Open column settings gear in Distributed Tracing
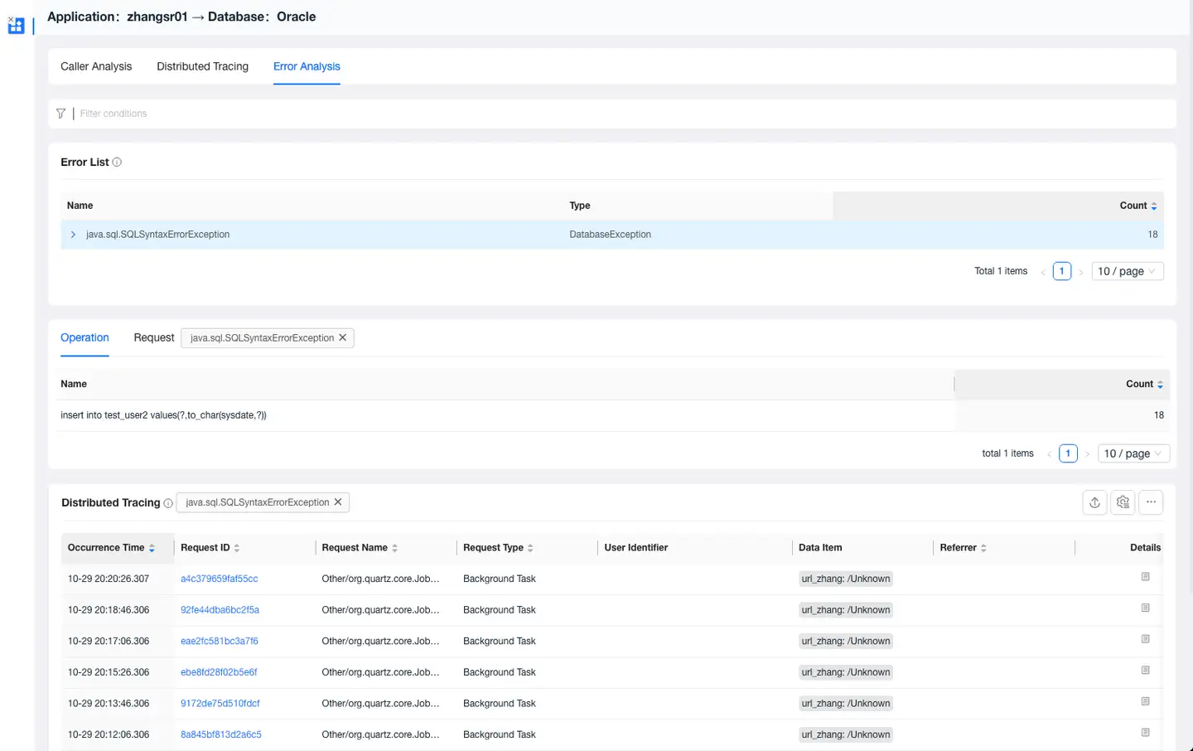This screenshot has width=1193, height=751. [x=1123, y=502]
